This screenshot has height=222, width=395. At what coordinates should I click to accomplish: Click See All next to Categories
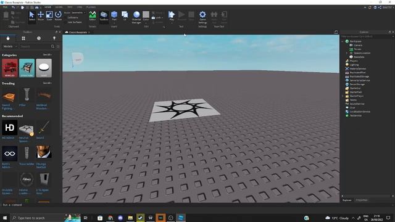pos(47,55)
